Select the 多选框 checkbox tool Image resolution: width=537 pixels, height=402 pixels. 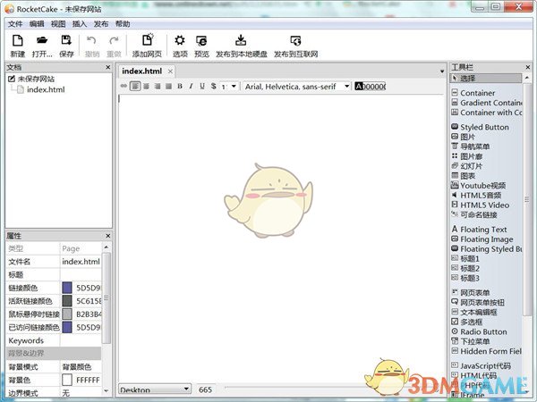point(467,322)
